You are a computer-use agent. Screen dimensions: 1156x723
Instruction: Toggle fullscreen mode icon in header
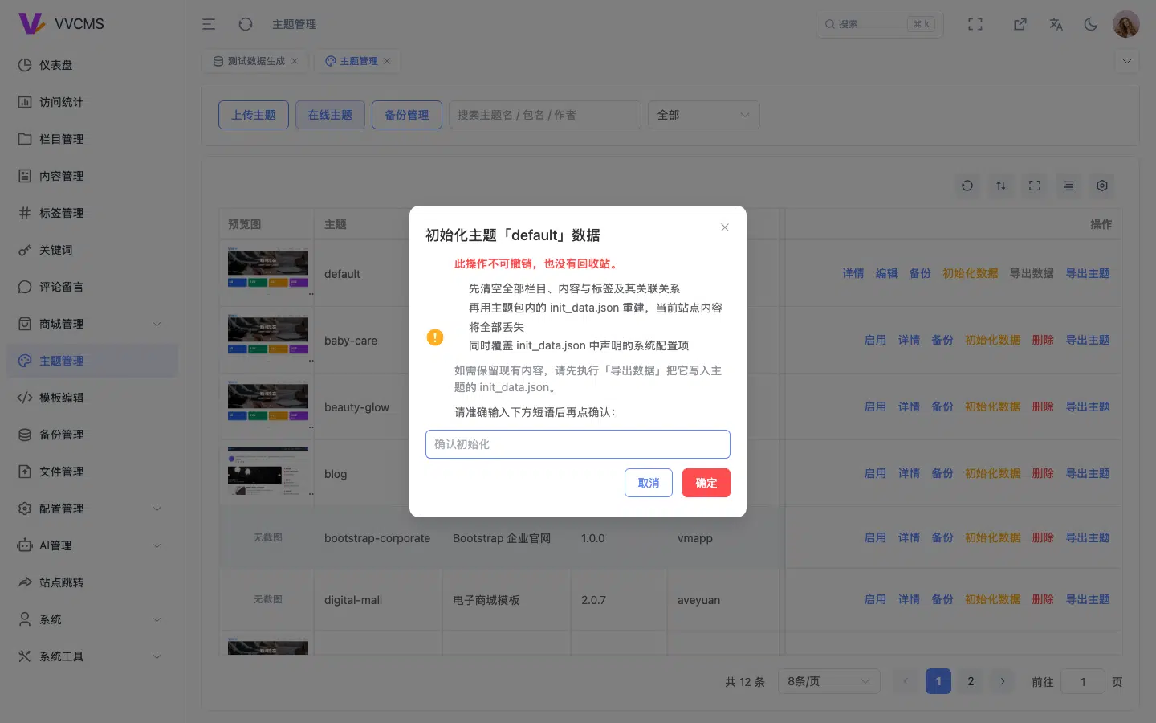975,24
